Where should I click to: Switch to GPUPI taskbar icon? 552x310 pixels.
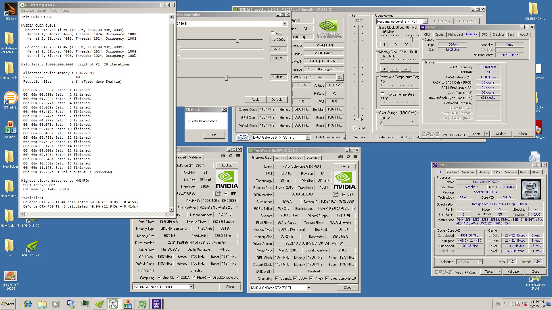click(113, 304)
